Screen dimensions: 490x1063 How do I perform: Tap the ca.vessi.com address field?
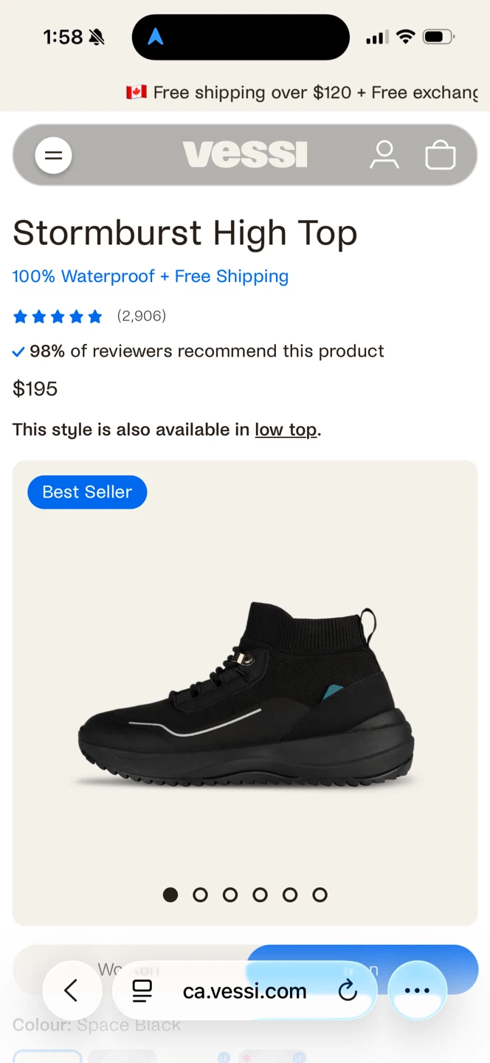[x=245, y=991]
